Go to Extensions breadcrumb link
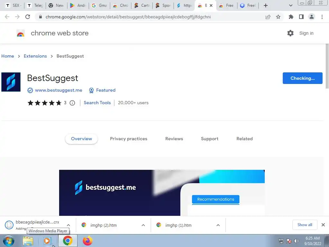Screen dimensions: 329x247 pos(35,56)
